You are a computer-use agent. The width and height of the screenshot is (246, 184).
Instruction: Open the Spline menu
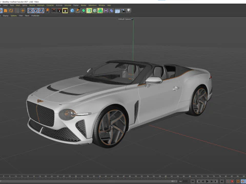tap(25, 5)
